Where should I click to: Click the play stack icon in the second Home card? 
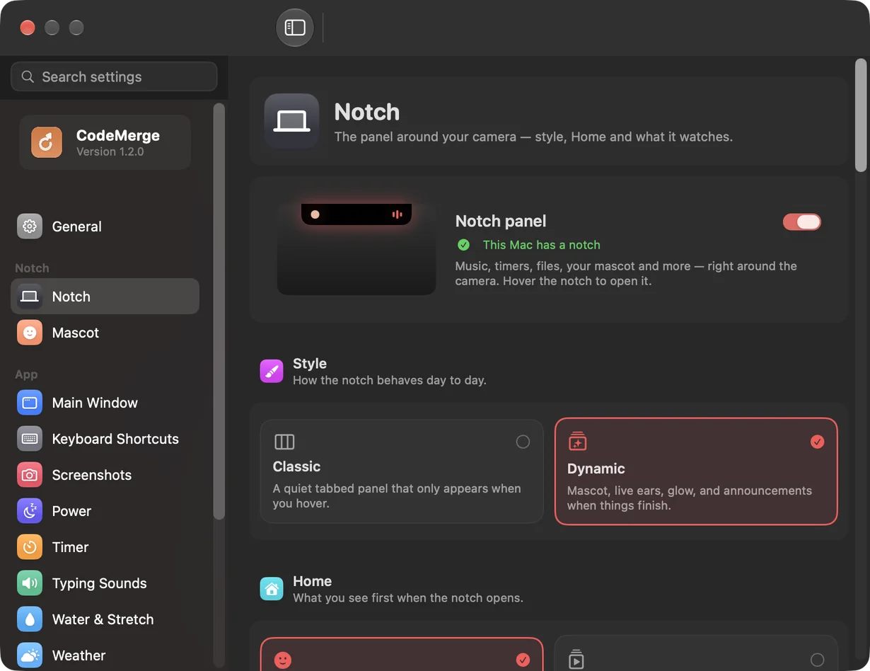576,659
